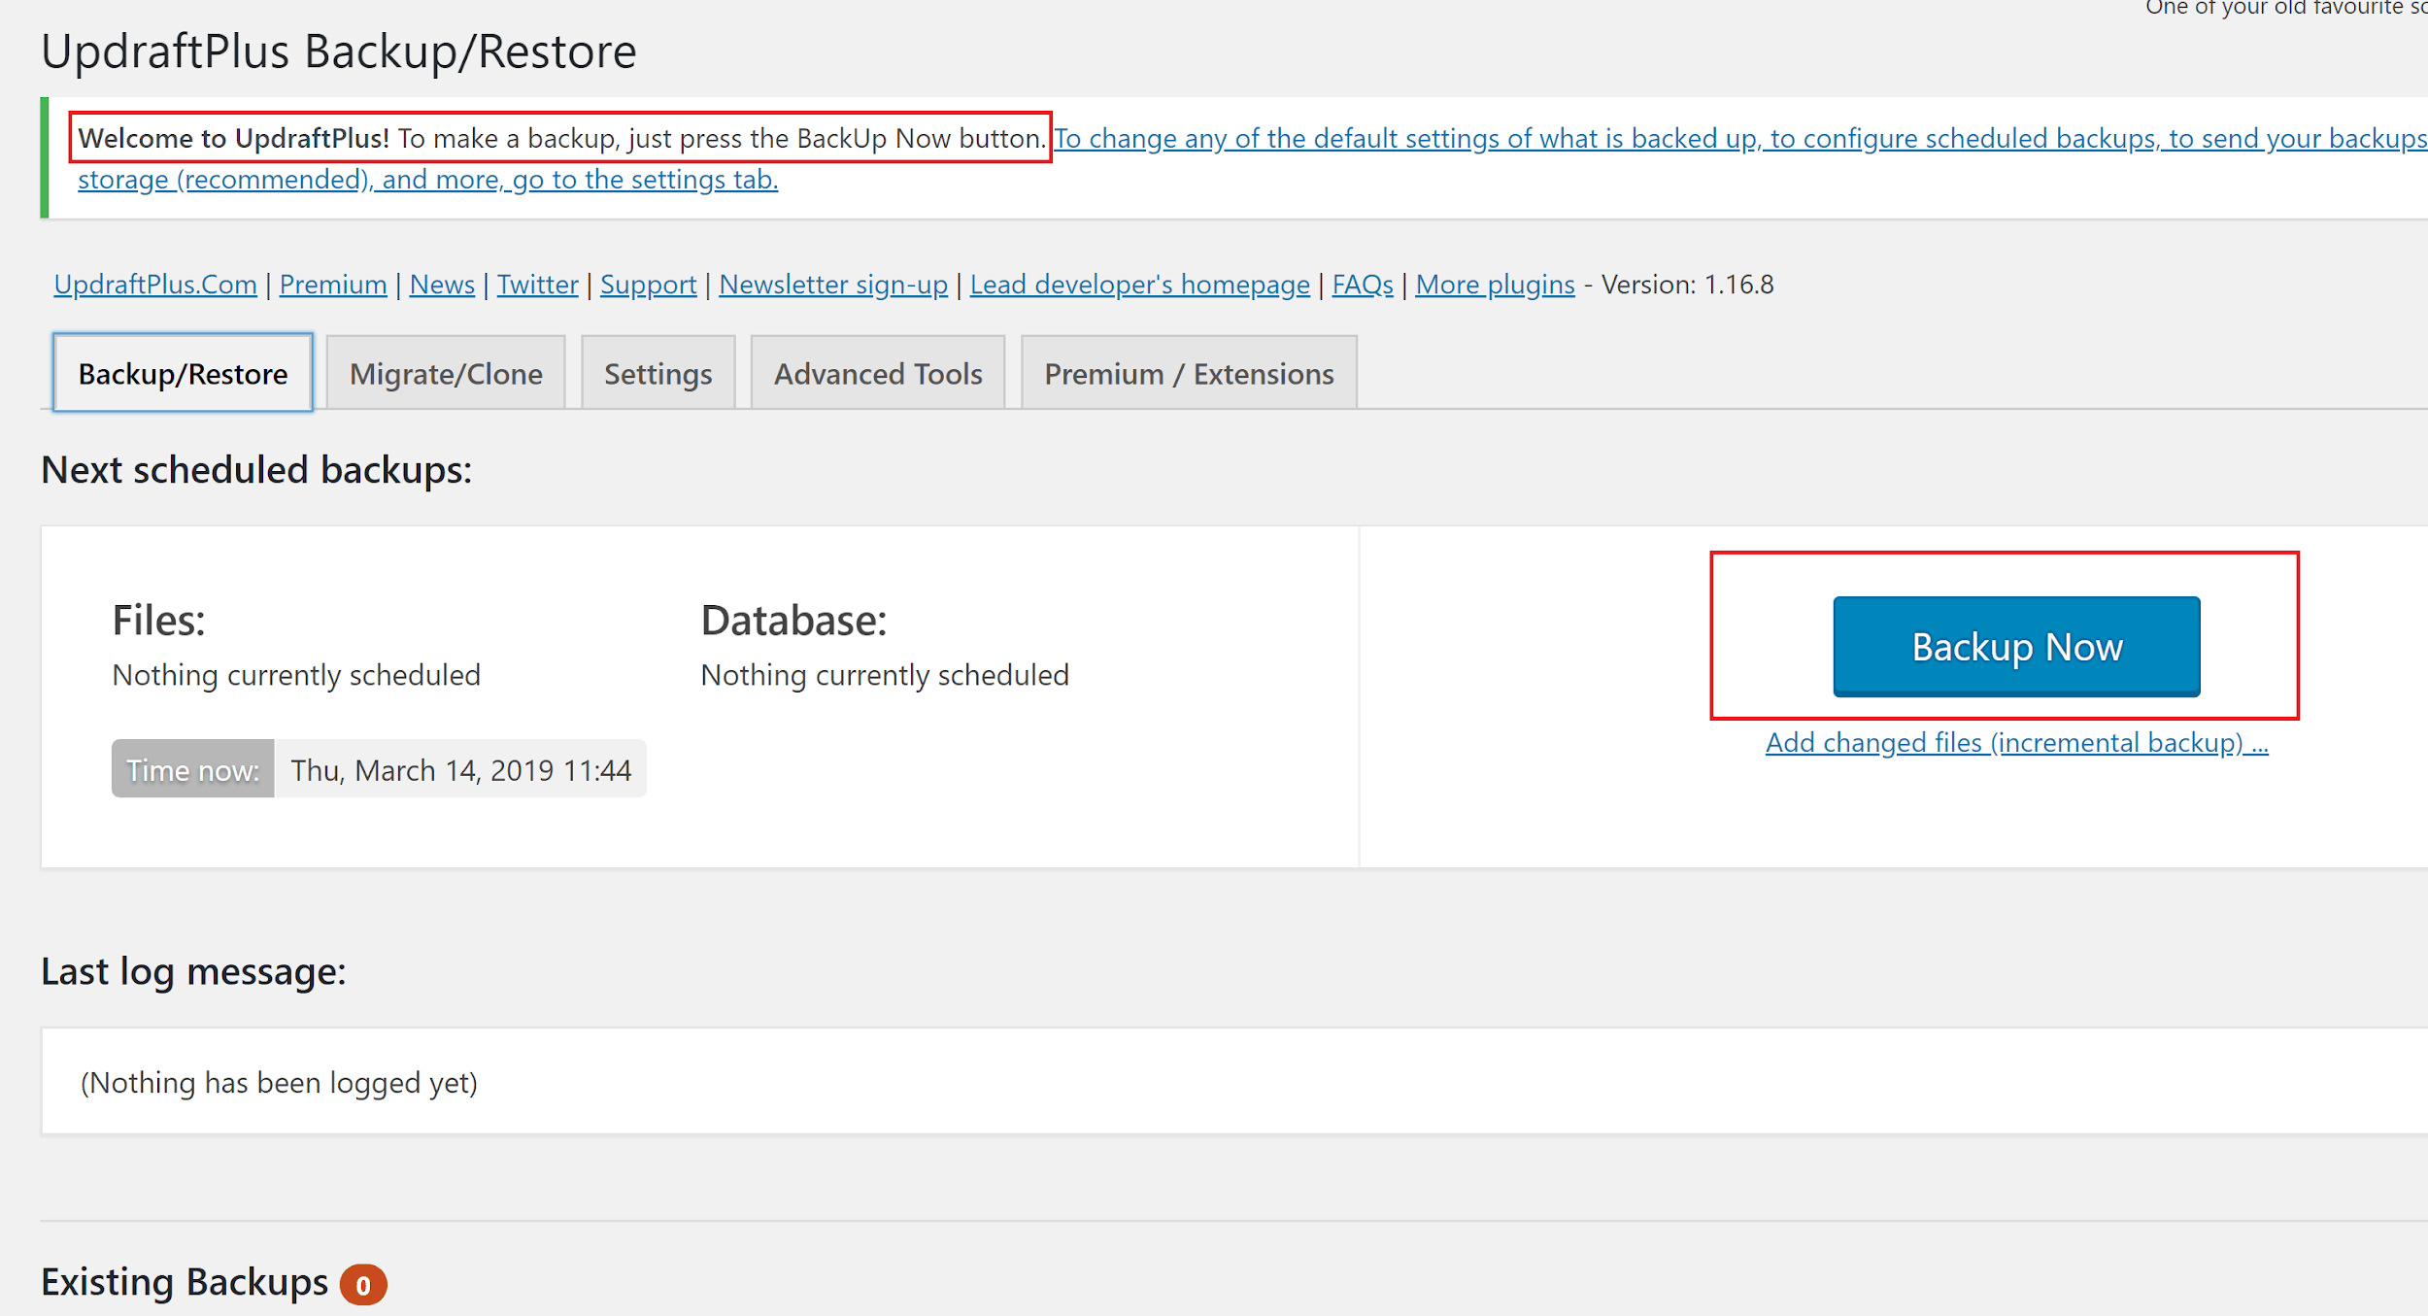This screenshot has height=1316, width=2428.
Task: Click 'Nothing currently scheduled' under Files
Action: [x=296, y=675]
